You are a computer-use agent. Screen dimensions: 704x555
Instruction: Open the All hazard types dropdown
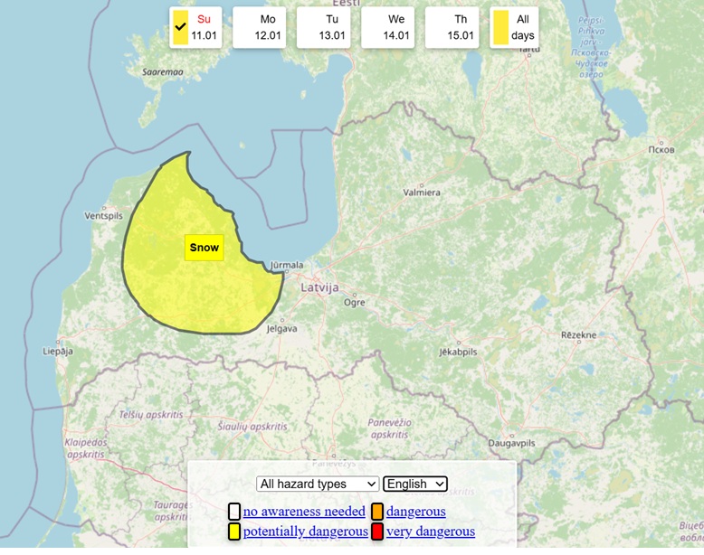coord(318,484)
